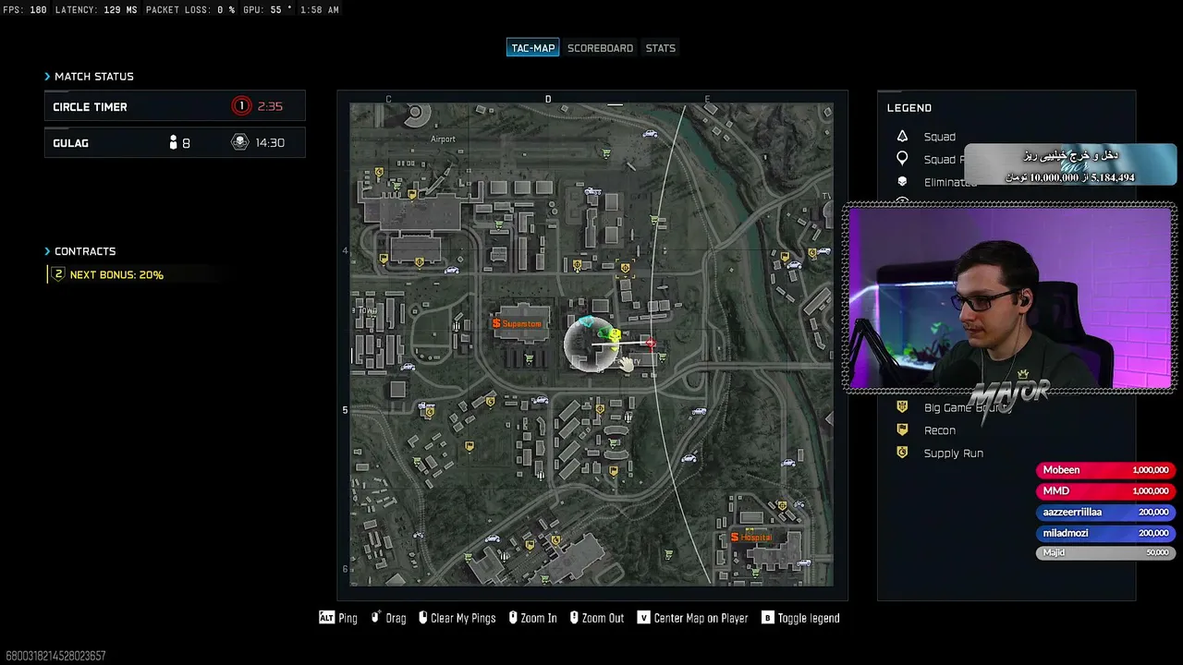
Task: Click the MMD donor entry
Action: tap(1105, 491)
